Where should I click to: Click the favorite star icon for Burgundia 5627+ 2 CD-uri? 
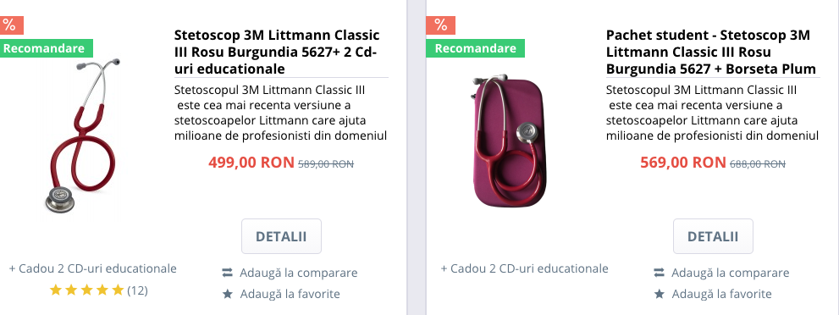[x=228, y=294]
